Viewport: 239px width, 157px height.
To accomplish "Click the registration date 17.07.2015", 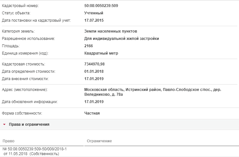I will point(94,20).
